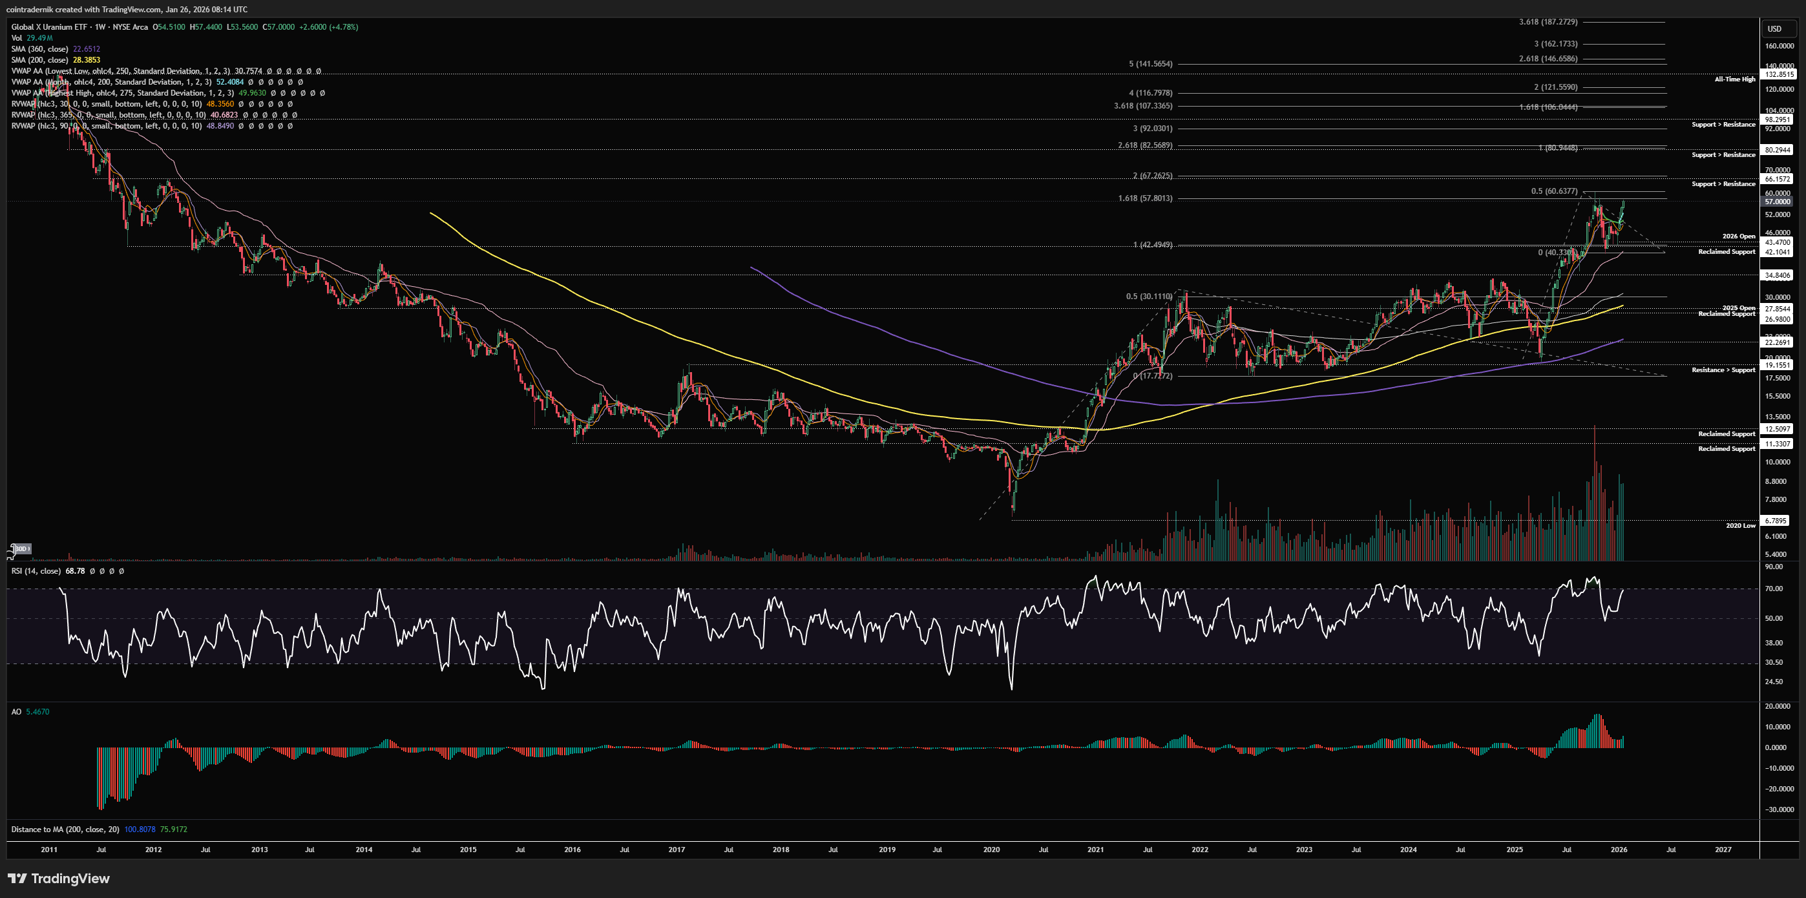Image resolution: width=1806 pixels, height=898 pixels.
Task: Click the TradingView logo at bottom left
Action: point(59,879)
